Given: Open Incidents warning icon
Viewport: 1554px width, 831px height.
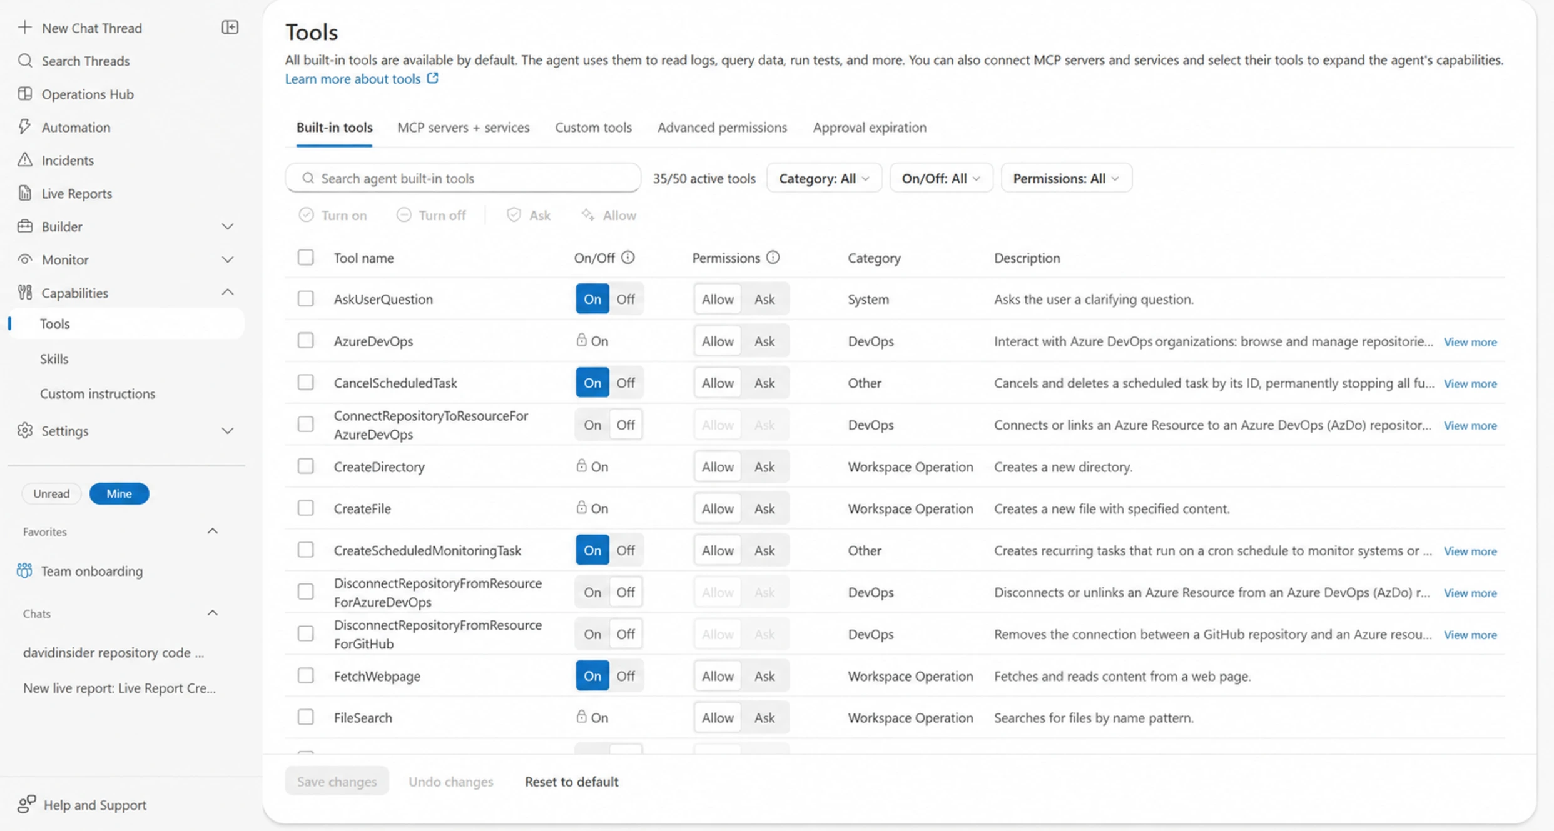Looking at the screenshot, I should 25,160.
